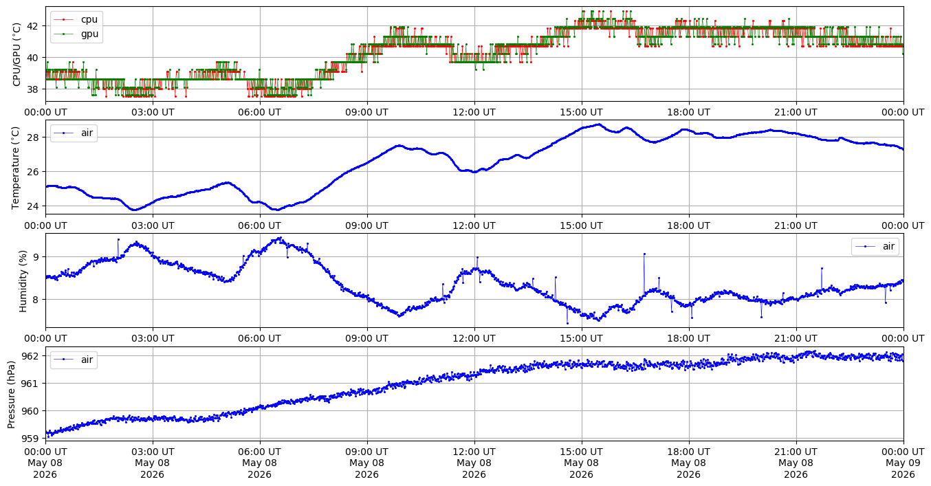Click the 03:00 UT tick under the Temperature chart
Screen dimensions: 931x486
coord(153,225)
